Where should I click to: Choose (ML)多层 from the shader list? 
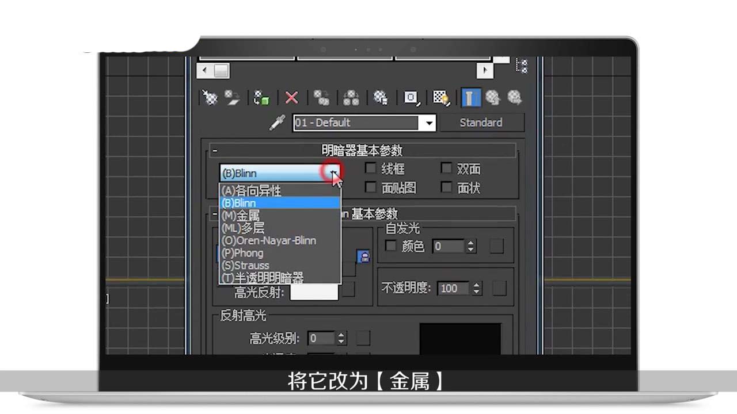pyautogui.click(x=280, y=228)
